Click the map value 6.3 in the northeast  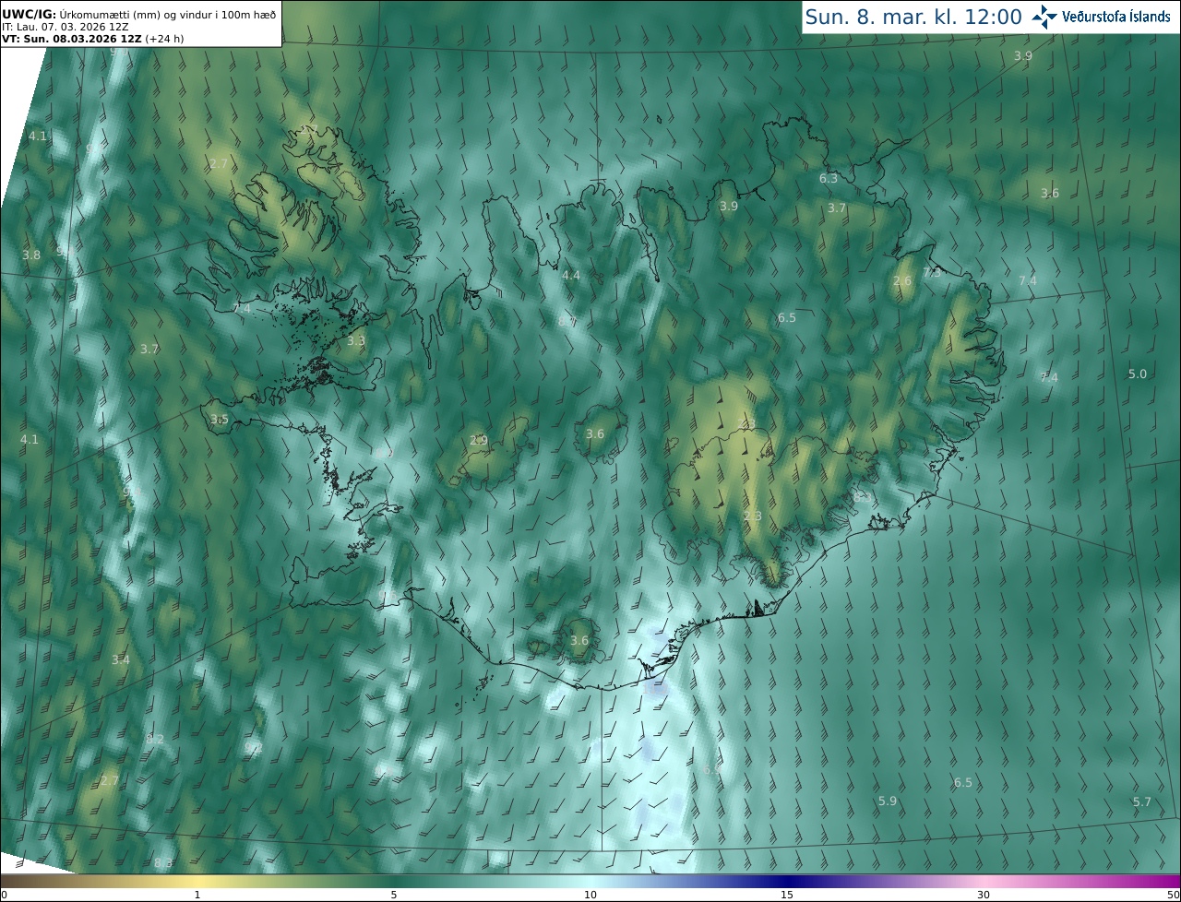pyautogui.click(x=829, y=178)
